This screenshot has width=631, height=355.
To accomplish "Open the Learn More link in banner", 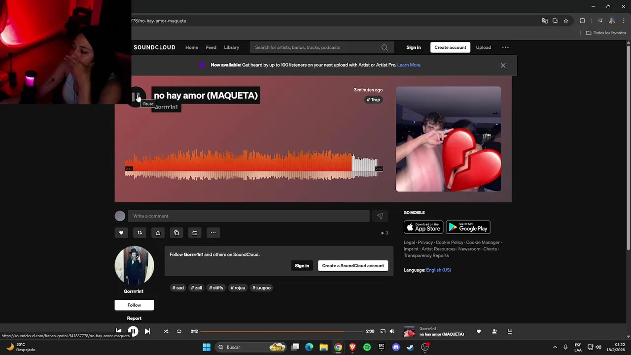I will [409, 65].
